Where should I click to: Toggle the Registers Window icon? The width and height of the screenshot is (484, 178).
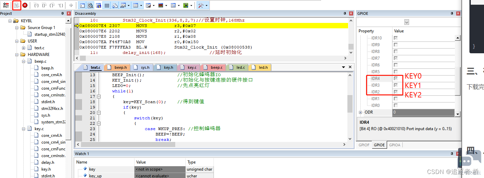click(106, 5)
